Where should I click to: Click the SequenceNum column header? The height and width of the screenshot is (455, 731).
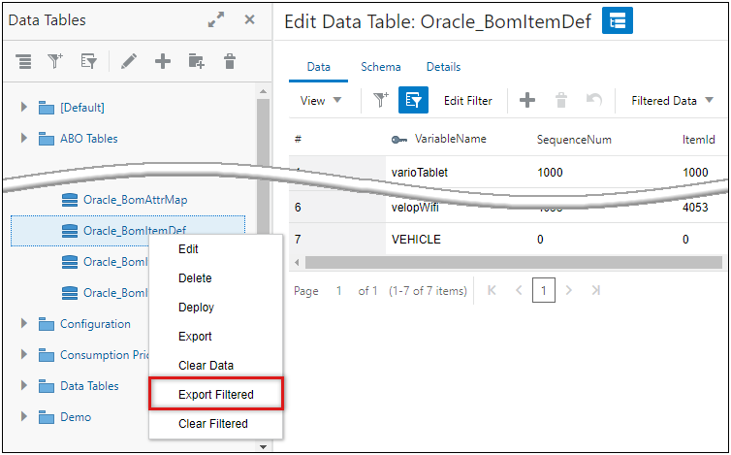[574, 140]
